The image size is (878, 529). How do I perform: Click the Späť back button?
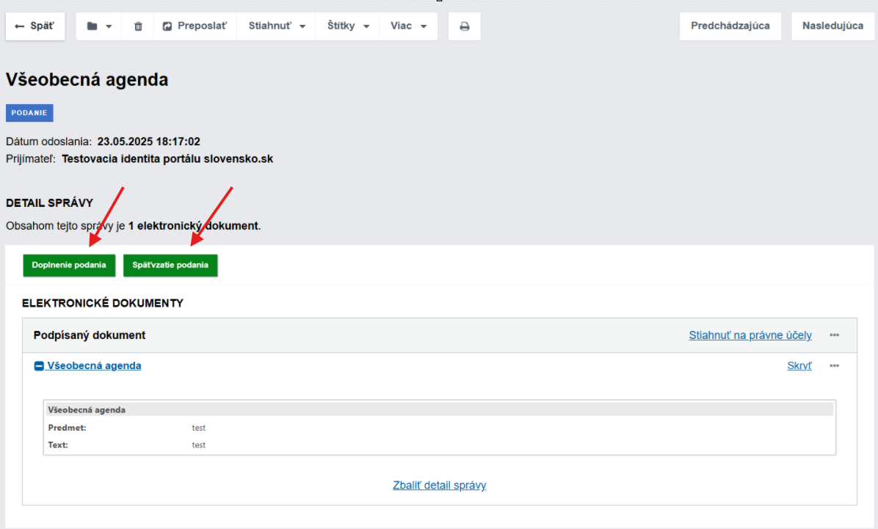[35, 26]
